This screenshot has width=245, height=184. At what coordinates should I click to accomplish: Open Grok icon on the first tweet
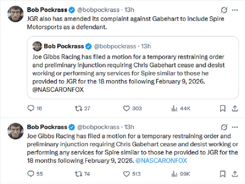click(x=224, y=10)
